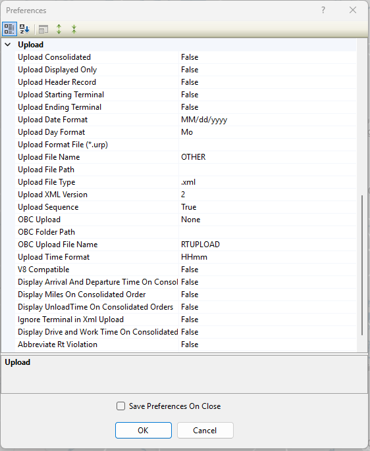Close the Preferences dialog
The height and width of the screenshot is (451, 370).
click(x=353, y=10)
